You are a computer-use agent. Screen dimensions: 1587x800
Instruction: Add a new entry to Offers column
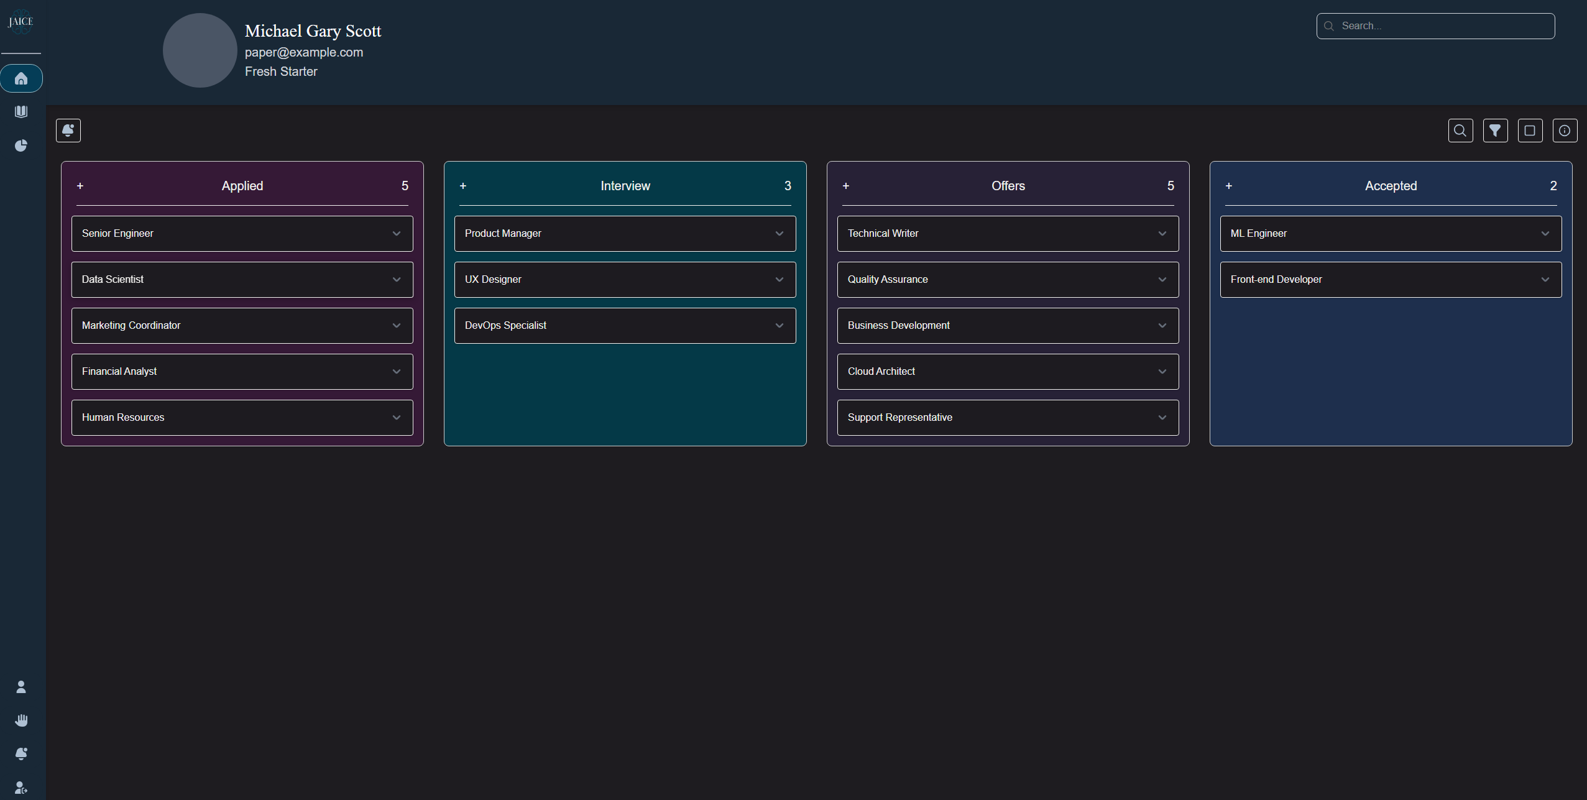point(846,186)
